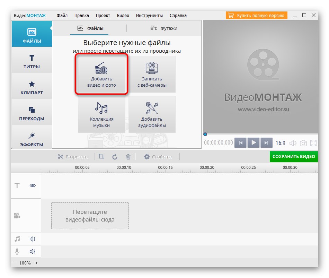Open the ЭФФЕКТЫ sidebar section
The height and width of the screenshot is (278, 329).
(32, 137)
